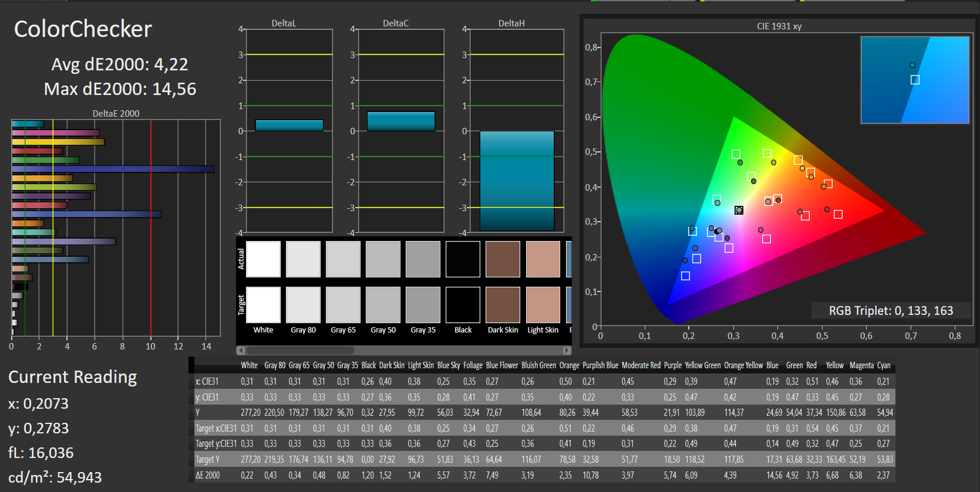
Task: Click the Purplish Blue column header
Action: tap(600, 365)
